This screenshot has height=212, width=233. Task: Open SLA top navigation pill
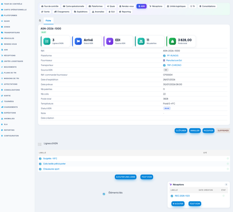[111, 12]
